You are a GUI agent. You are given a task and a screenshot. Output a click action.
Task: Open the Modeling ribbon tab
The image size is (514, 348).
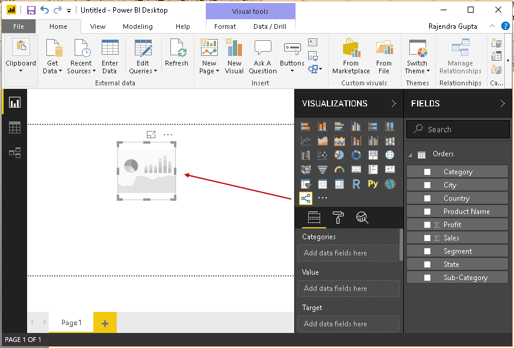click(137, 26)
